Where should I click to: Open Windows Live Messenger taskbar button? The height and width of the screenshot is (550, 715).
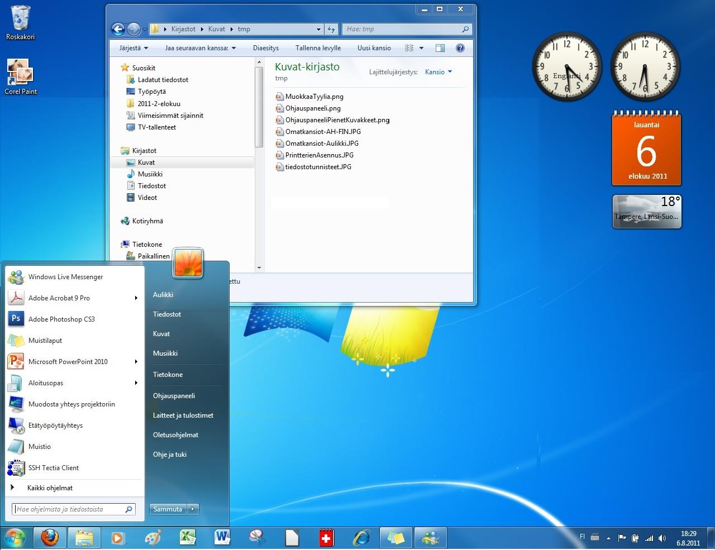point(430,538)
